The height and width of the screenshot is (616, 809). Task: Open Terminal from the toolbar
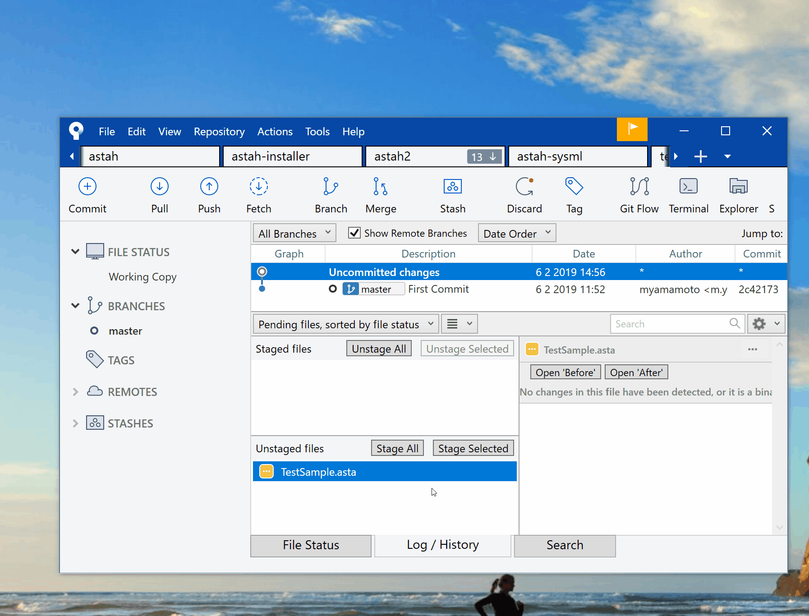coord(688,187)
